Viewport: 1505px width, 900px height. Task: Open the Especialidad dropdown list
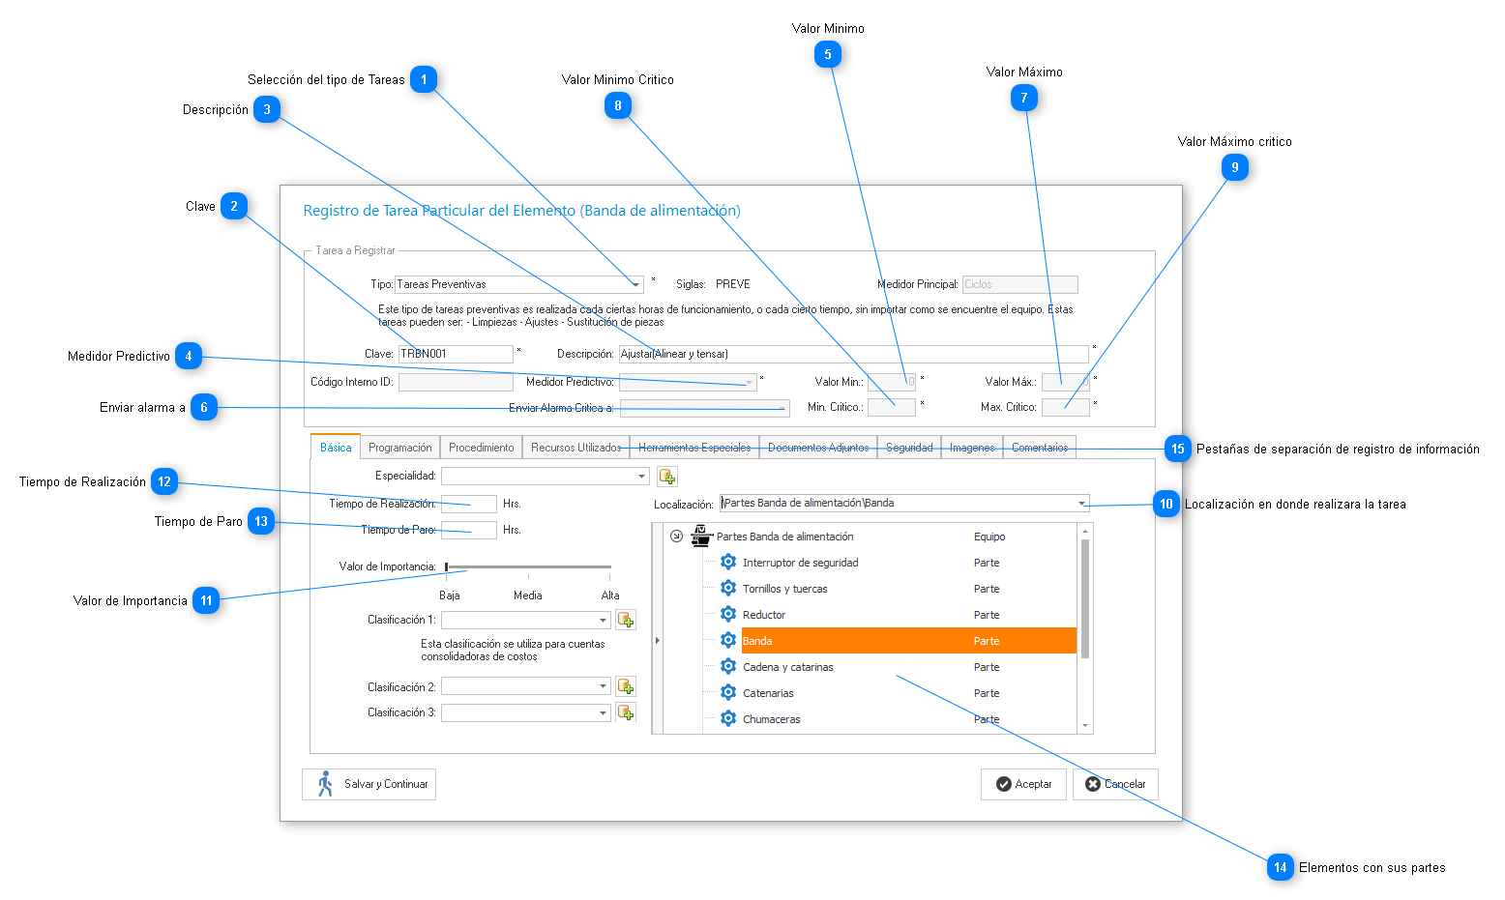(641, 477)
